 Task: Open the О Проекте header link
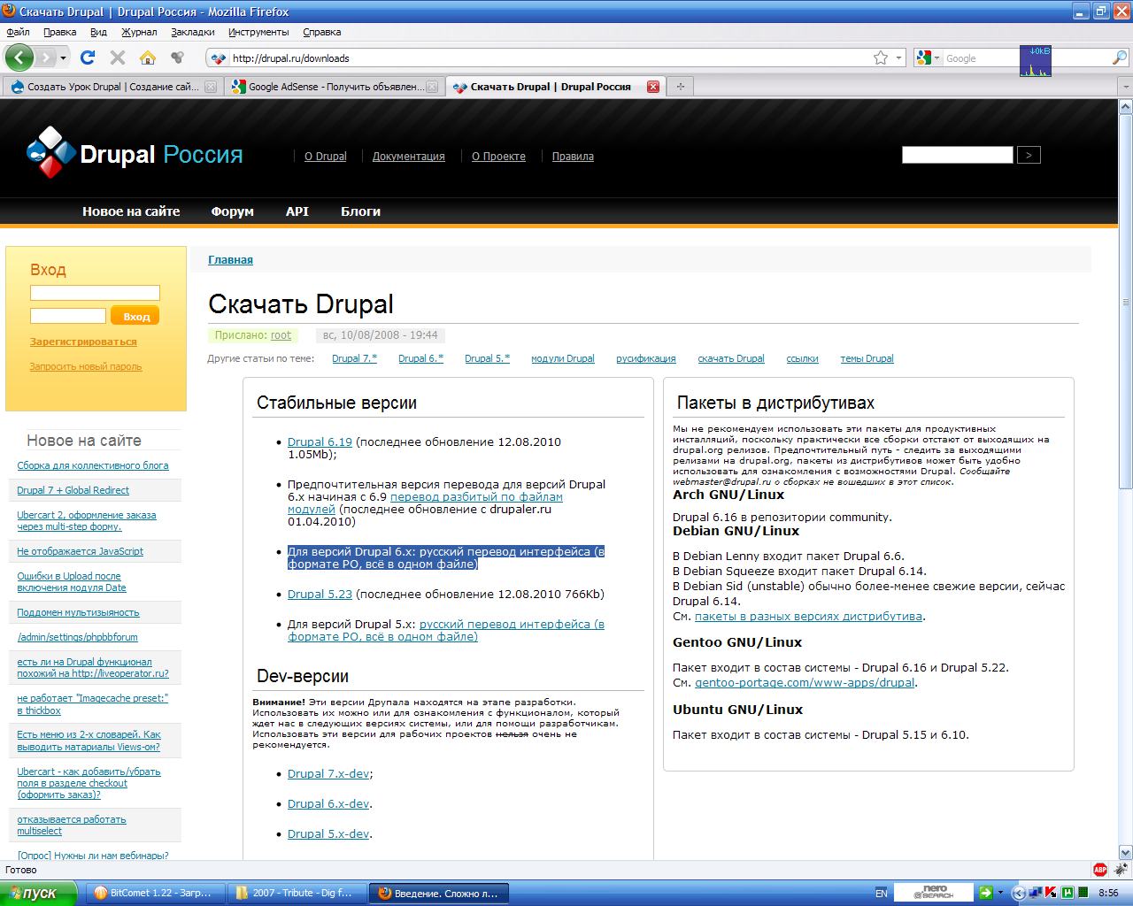[x=498, y=157]
